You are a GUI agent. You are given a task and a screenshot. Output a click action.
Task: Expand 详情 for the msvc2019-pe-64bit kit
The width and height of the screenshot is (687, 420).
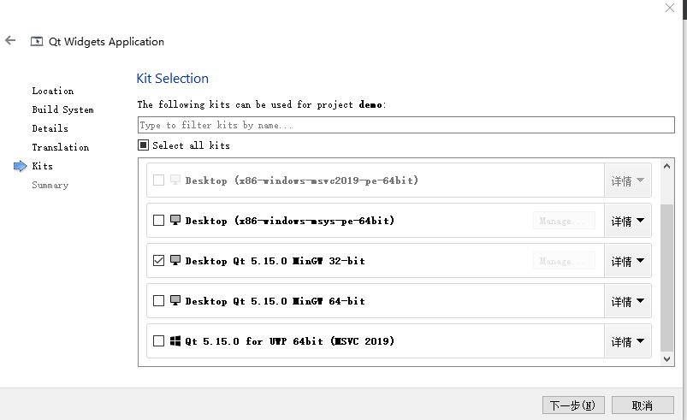click(x=627, y=180)
